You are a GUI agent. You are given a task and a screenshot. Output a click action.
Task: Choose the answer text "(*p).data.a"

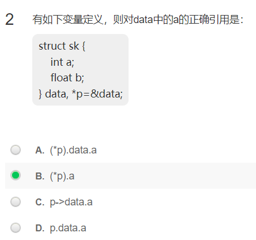tap(73, 150)
